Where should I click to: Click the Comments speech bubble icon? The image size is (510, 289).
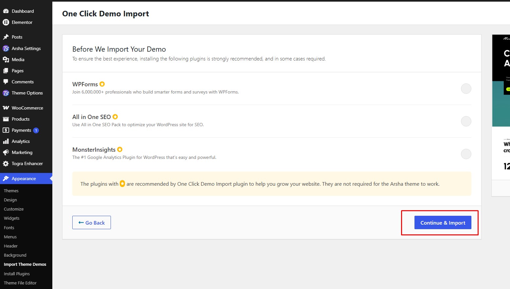[x=6, y=82]
